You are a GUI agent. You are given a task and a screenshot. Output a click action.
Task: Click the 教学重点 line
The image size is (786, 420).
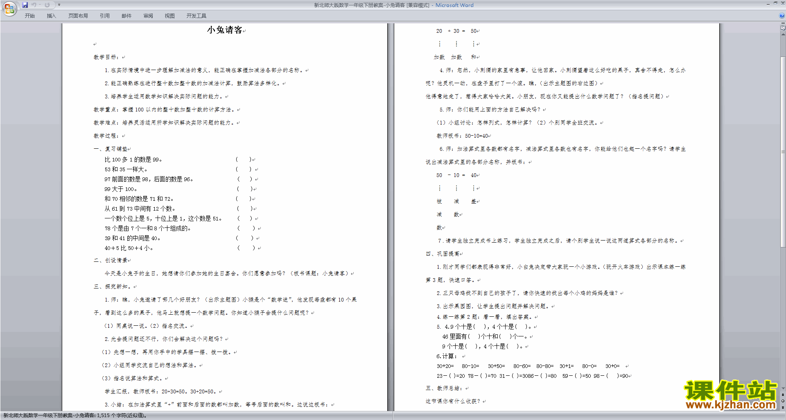tap(165, 109)
